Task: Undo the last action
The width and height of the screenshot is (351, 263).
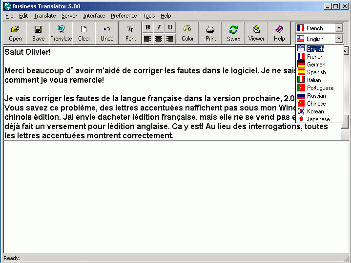Action: click(107, 33)
